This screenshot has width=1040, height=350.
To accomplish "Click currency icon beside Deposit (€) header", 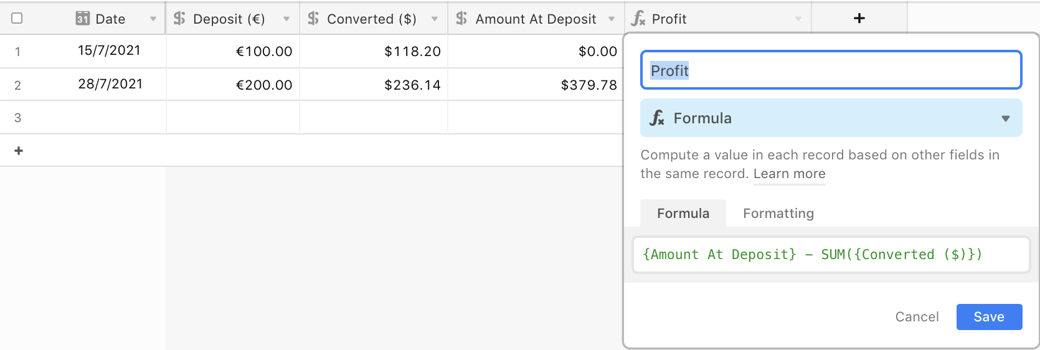I will [x=179, y=19].
